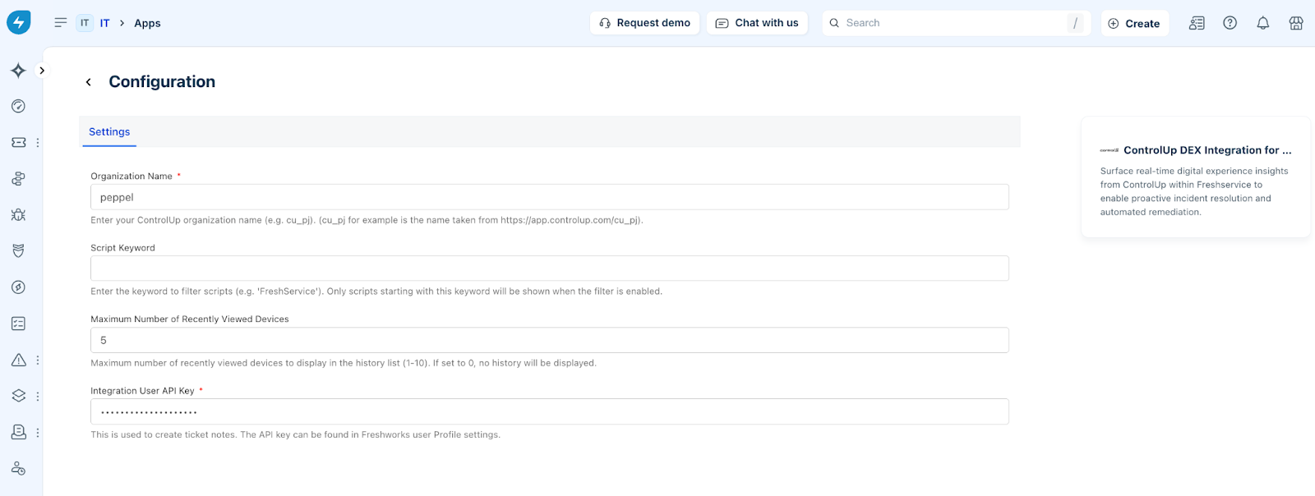Open the Alerts more options dots
This screenshot has height=496, width=1315.
pyautogui.click(x=38, y=360)
